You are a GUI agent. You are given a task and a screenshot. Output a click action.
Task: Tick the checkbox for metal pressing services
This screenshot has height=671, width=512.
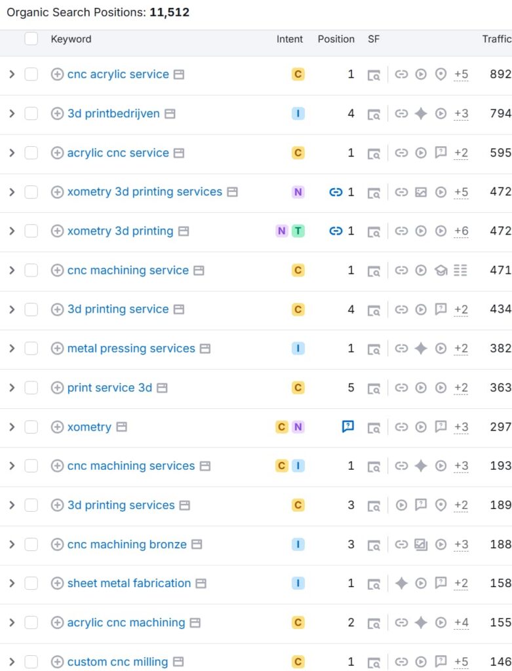pos(31,349)
